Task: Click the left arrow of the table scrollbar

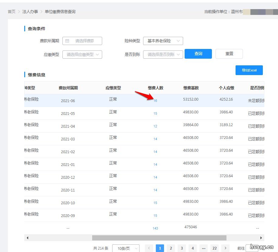Action: coord(27,238)
